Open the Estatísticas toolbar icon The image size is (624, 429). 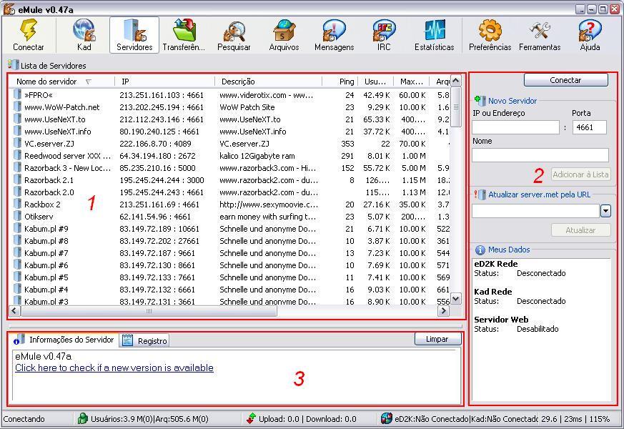click(434, 30)
